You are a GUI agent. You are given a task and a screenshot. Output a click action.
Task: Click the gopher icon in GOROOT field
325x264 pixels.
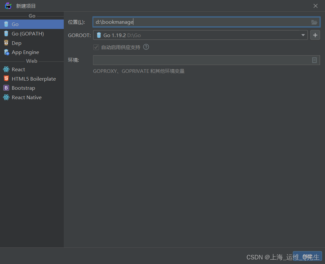[x=99, y=35]
